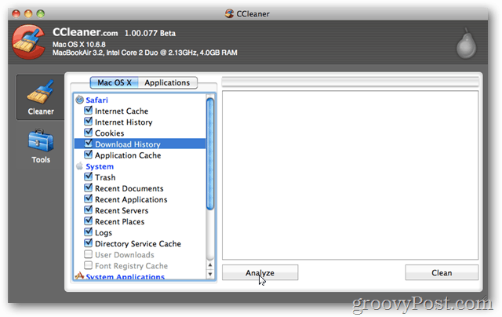Uncheck the Application Cache checkbox
Viewport: 502px width, 317px height.
tap(88, 155)
